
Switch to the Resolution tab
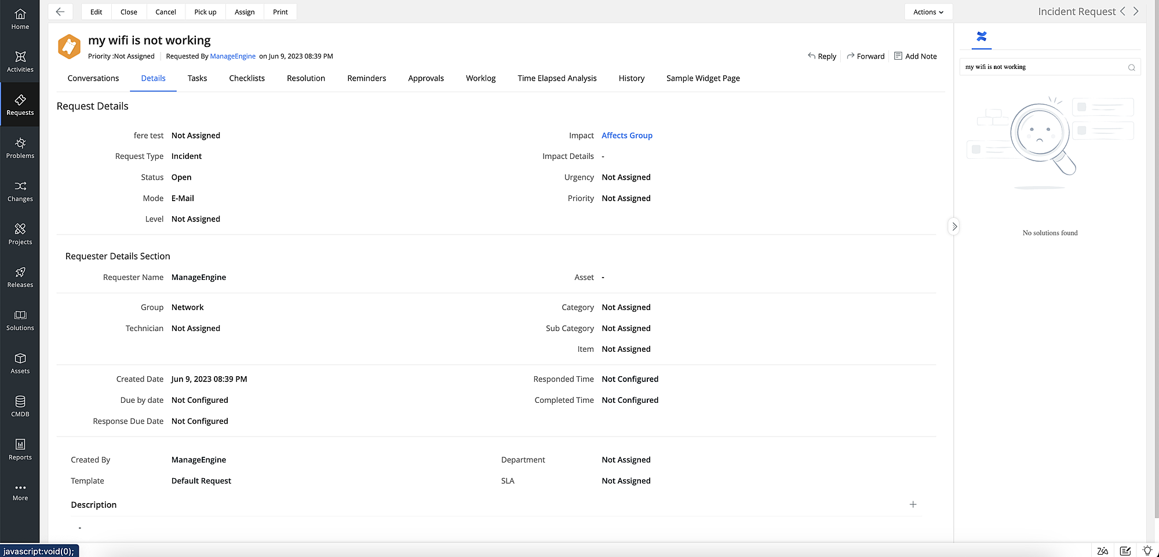pyautogui.click(x=305, y=78)
